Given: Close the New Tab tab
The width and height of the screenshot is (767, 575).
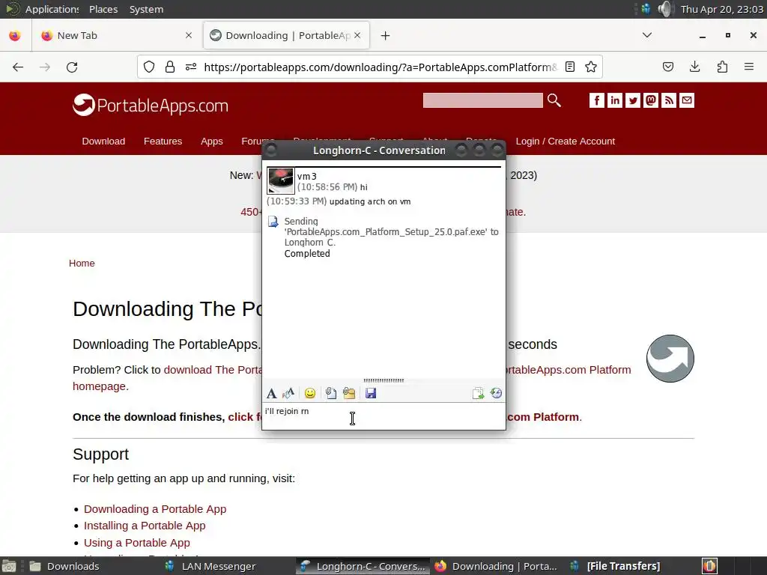Looking at the screenshot, I should coord(189,35).
